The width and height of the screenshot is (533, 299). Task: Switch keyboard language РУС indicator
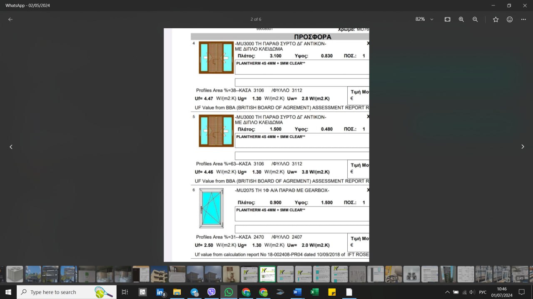coord(483,292)
